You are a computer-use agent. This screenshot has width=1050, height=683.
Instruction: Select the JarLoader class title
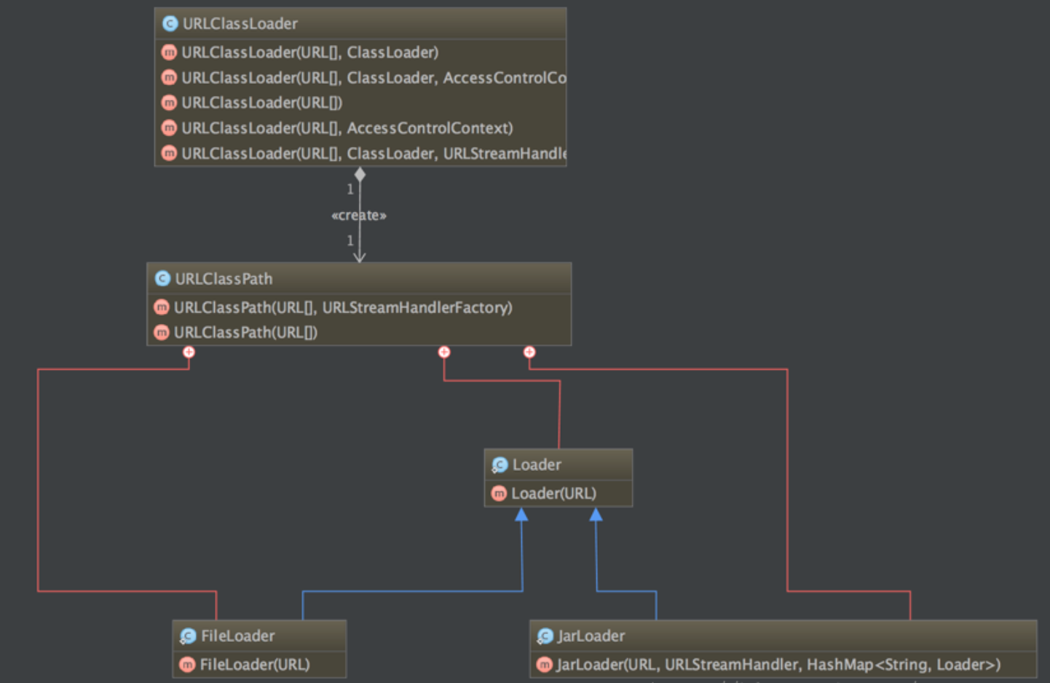(x=591, y=636)
